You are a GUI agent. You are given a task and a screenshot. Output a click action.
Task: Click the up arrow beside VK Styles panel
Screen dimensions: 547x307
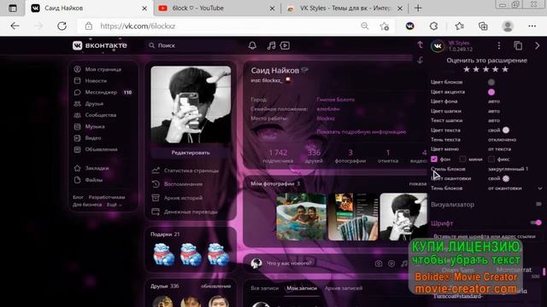coord(420,45)
